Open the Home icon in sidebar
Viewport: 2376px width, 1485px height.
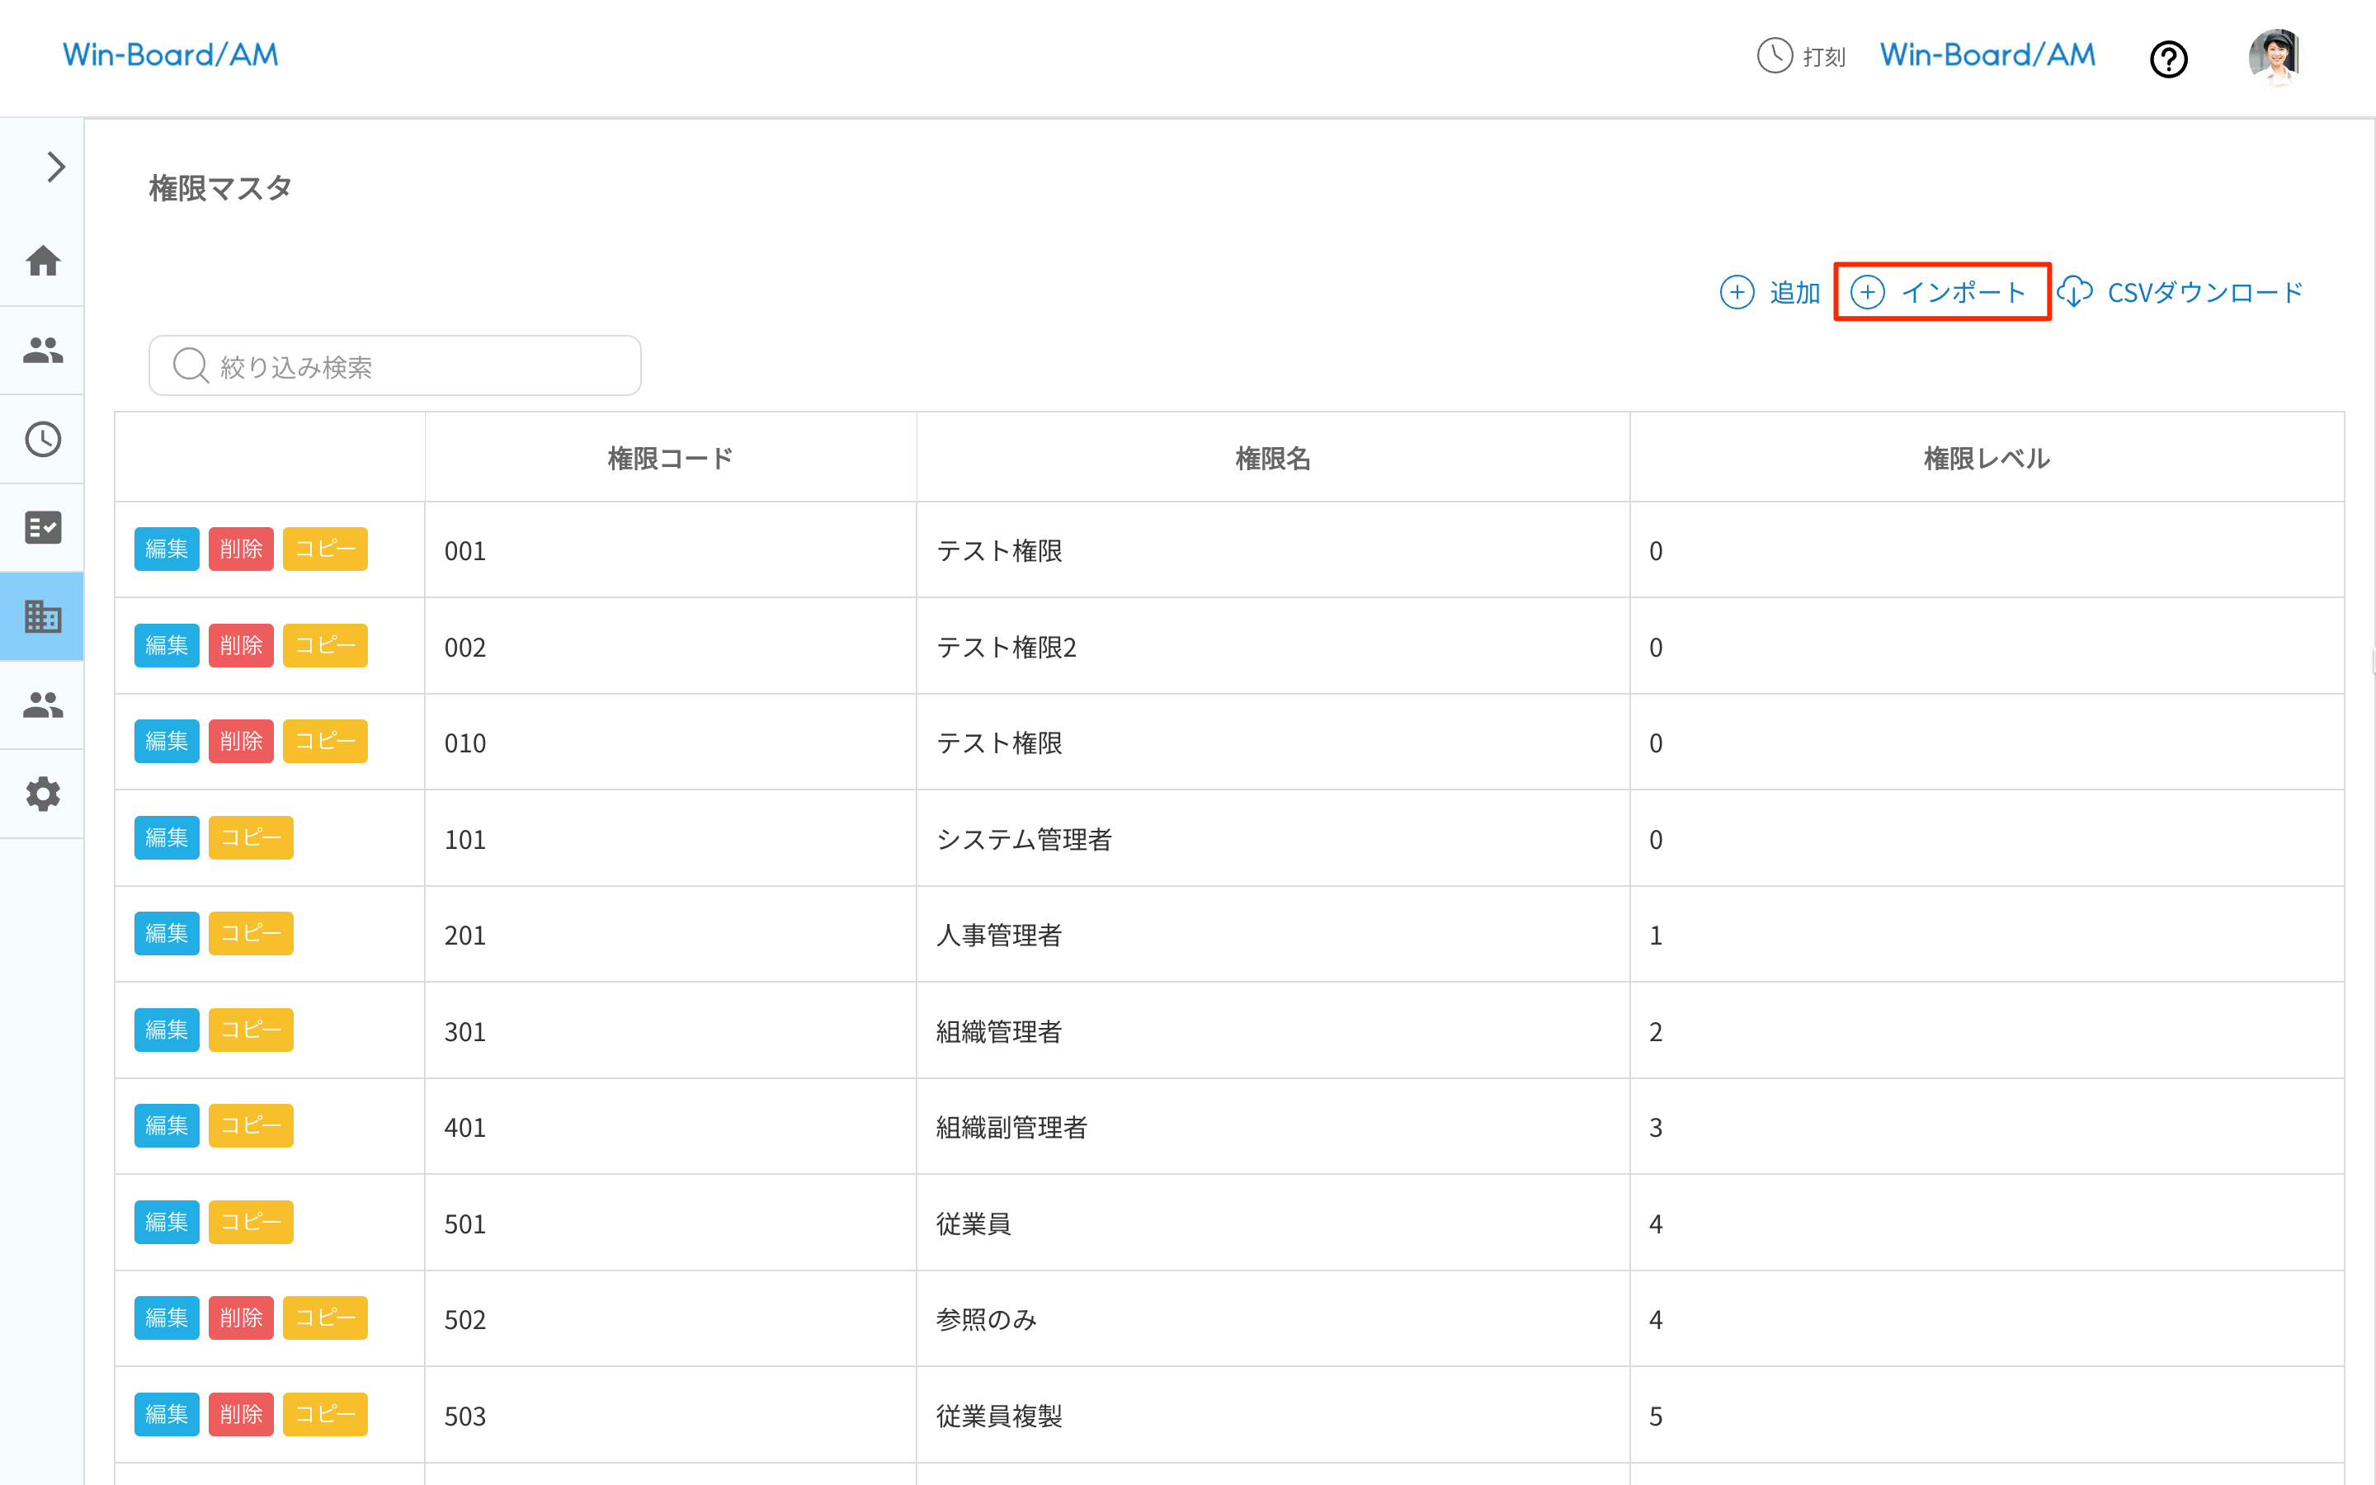[x=42, y=262]
